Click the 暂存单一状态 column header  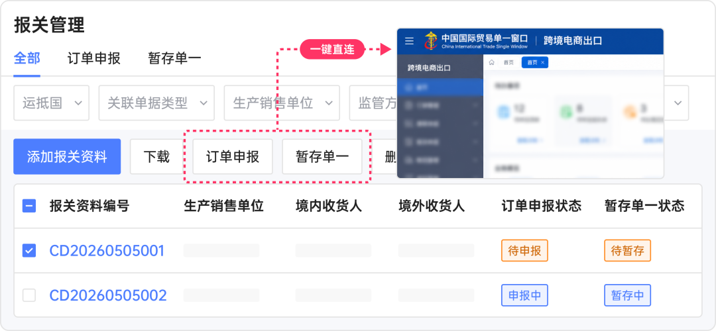pos(644,206)
